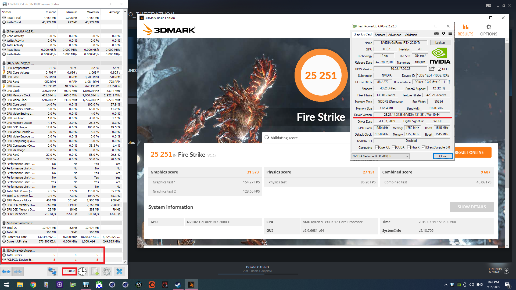Open 3DMark from the taskbar
The width and height of the screenshot is (516, 290).
[191, 285]
